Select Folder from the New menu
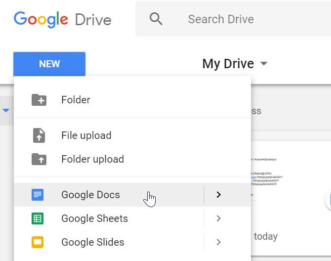This screenshot has width=331, height=261. (76, 100)
